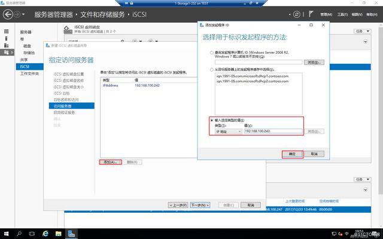Viewport: 383px width, 239px height.
Task: Select the IPAddress 192.168.100.242 row in wizard
Action: pyautogui.click(x=149, y=85)
